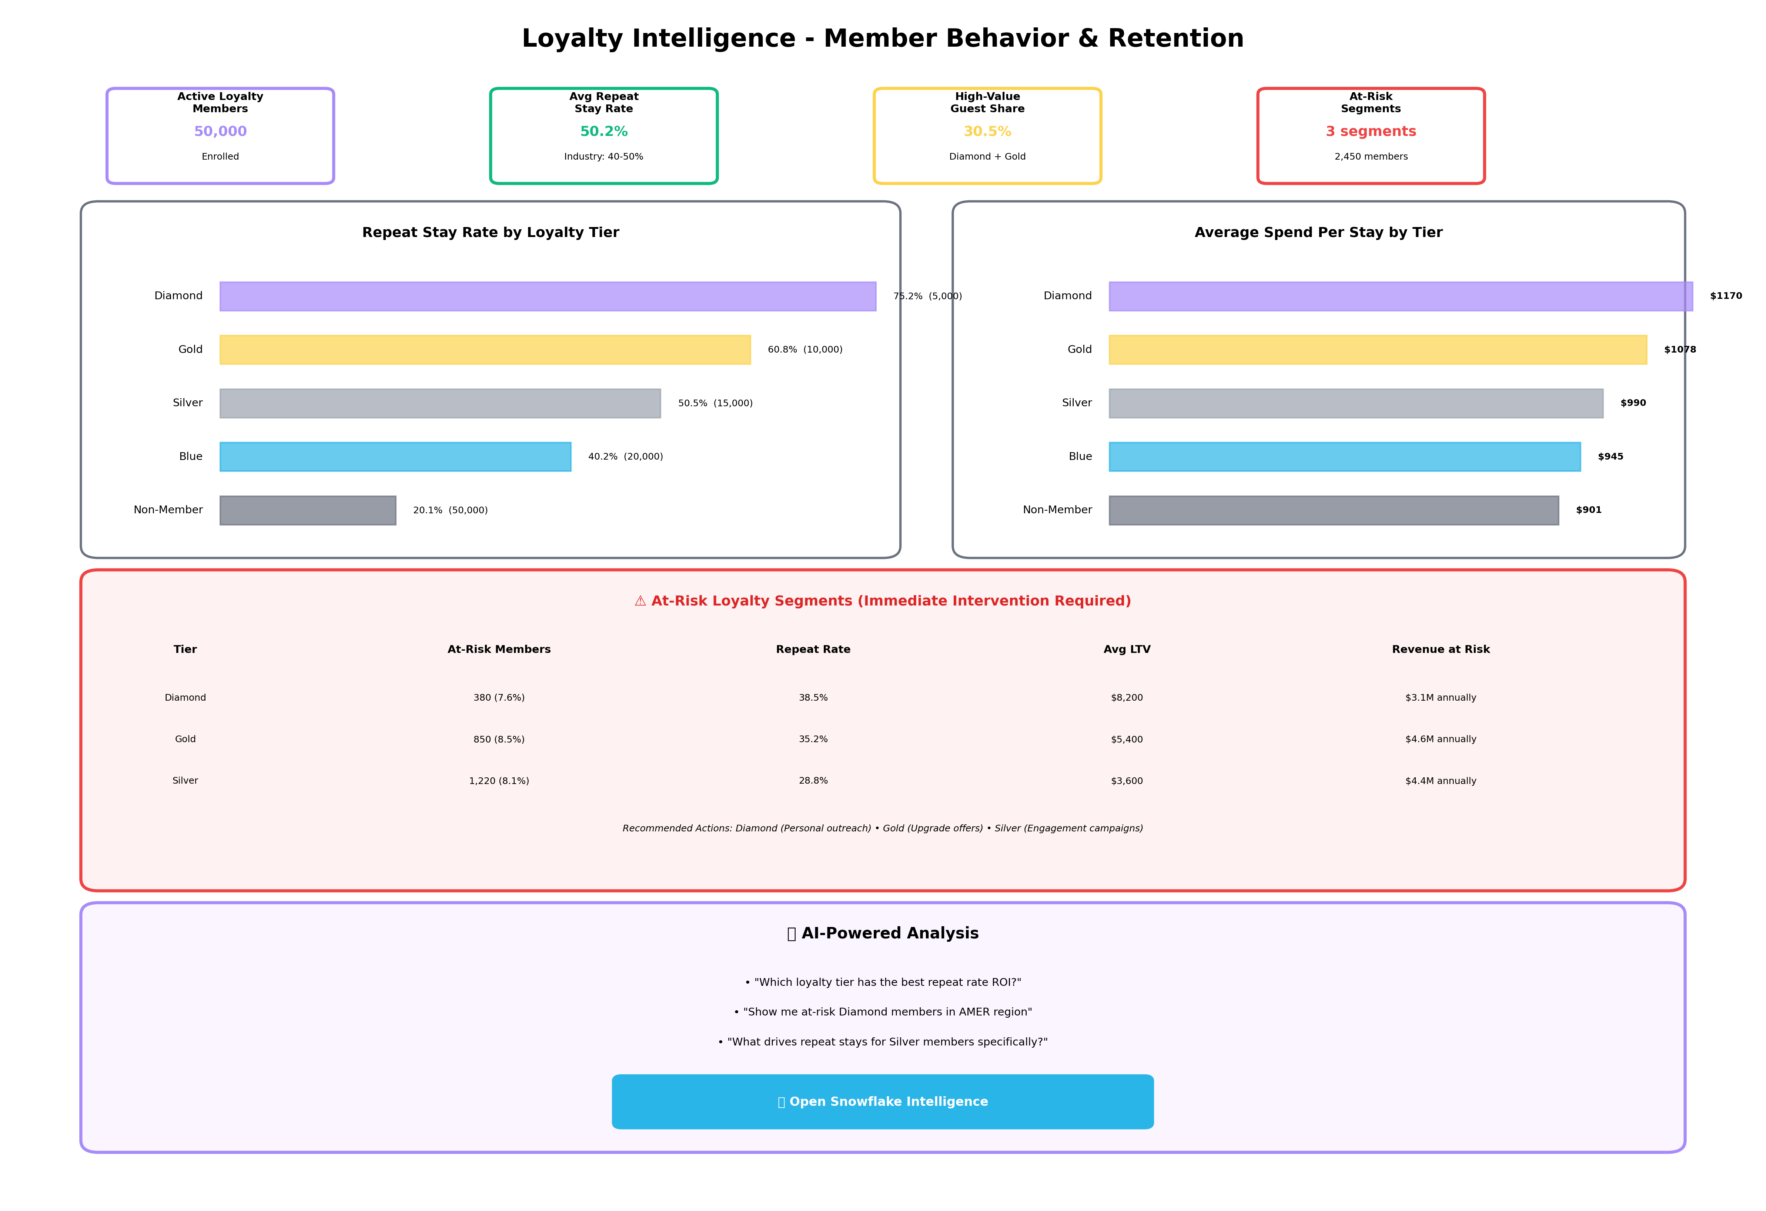
Task: Click the Diamond average spend bar
Action: point(1400,297)
